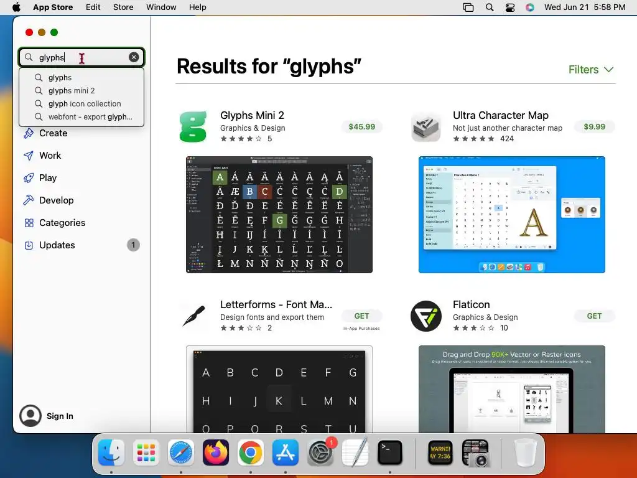Open the Flaticon app title
This screenshot has height=478, width=637.
[472, 304]
